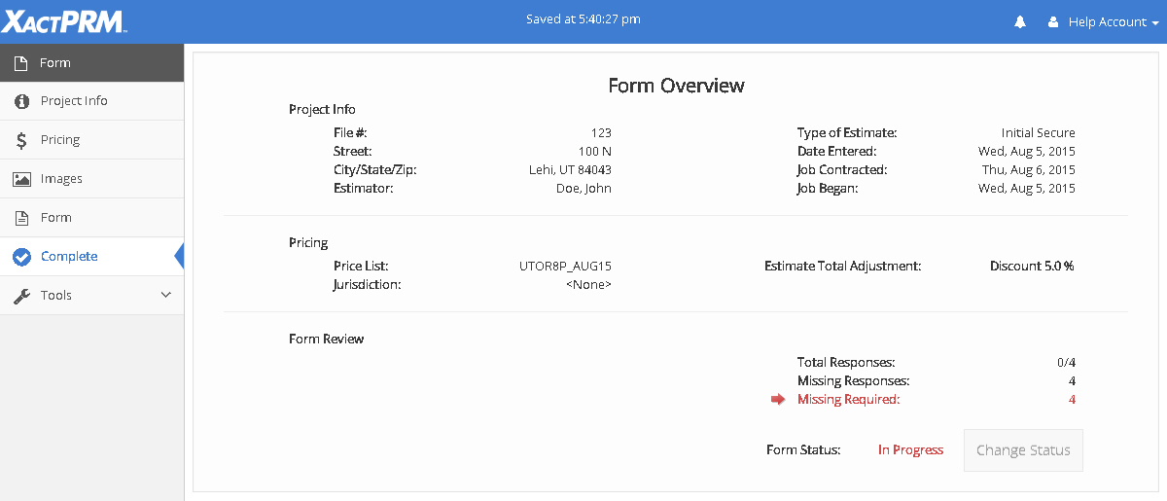Open the Images section

91,179
